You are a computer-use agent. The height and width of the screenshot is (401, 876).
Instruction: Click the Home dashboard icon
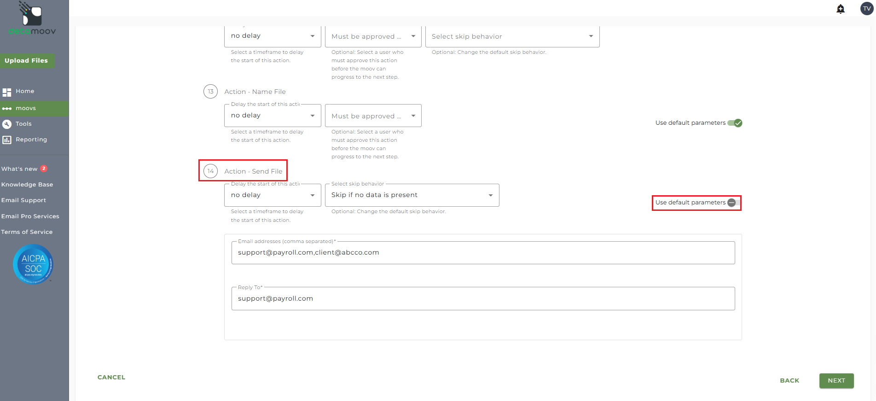7,92
